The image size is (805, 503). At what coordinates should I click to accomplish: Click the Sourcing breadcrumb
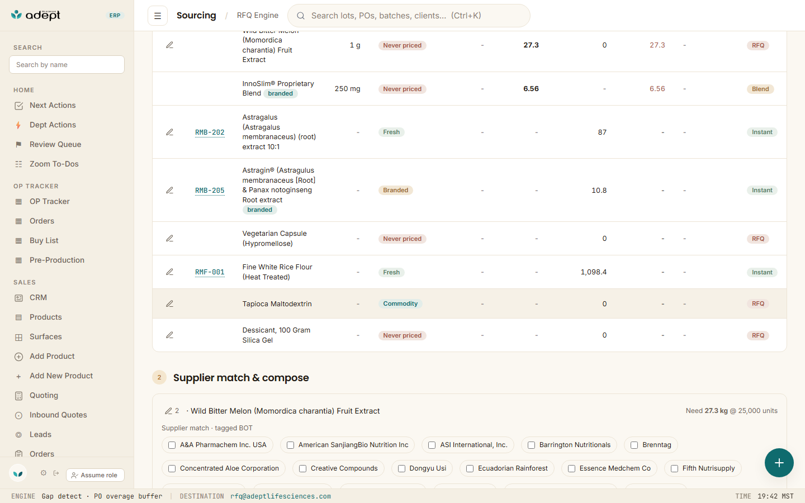pyautogui.click(x=196, y=16)
